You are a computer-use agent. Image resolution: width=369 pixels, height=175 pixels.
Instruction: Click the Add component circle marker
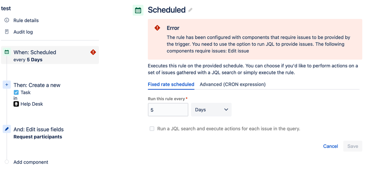[x=7, y=162]
